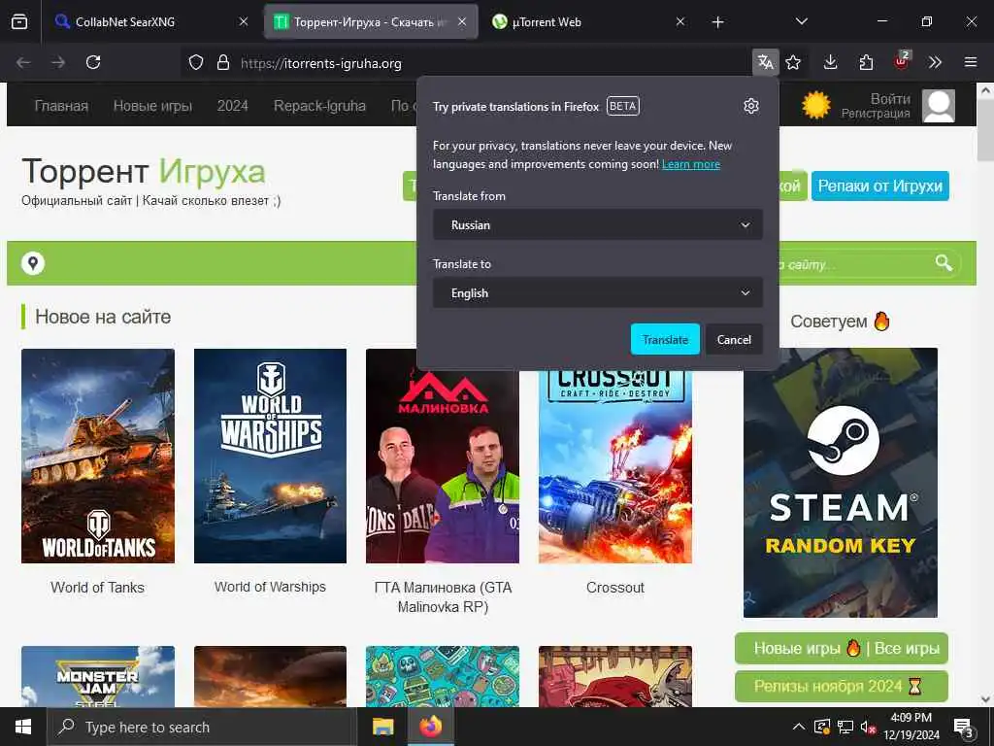Expand the Translate from Russian dropdown
Image resolution: width=994 pixels, height=746 pixels.
[597, 224]
